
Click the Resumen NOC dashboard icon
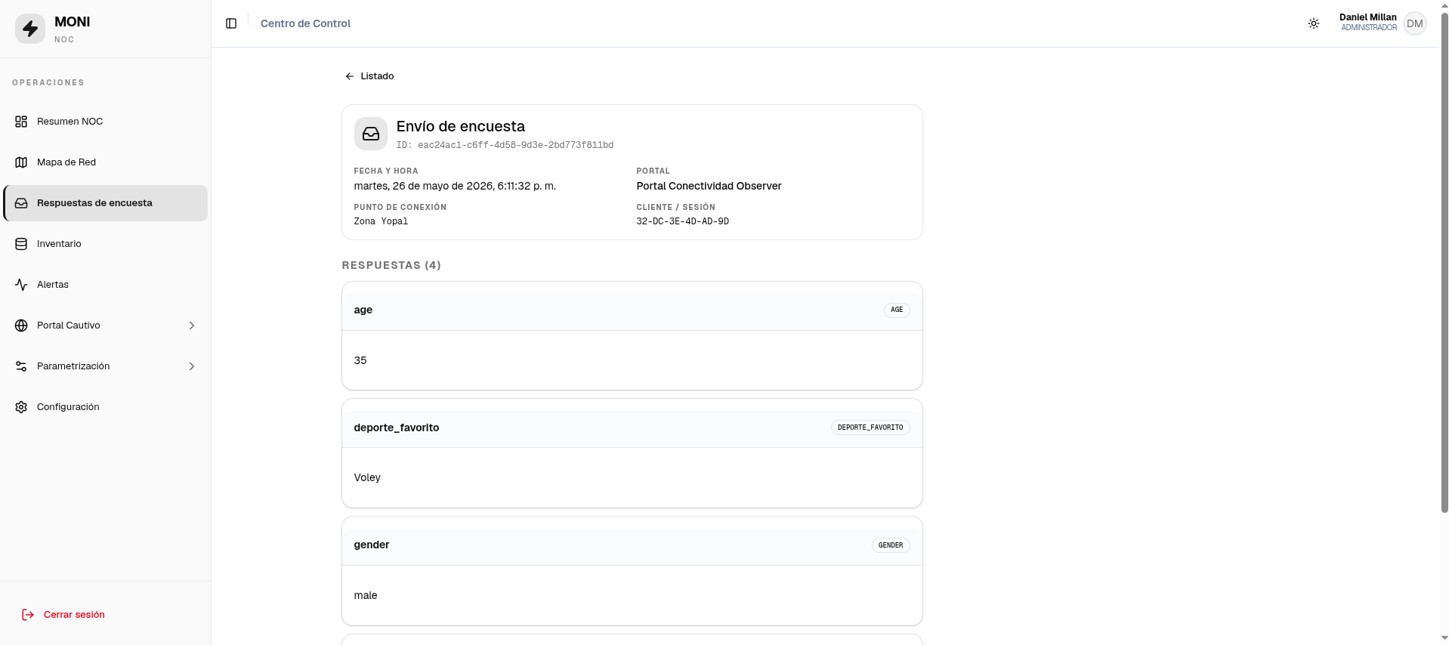pyautogui.click(x=21, y=122)
